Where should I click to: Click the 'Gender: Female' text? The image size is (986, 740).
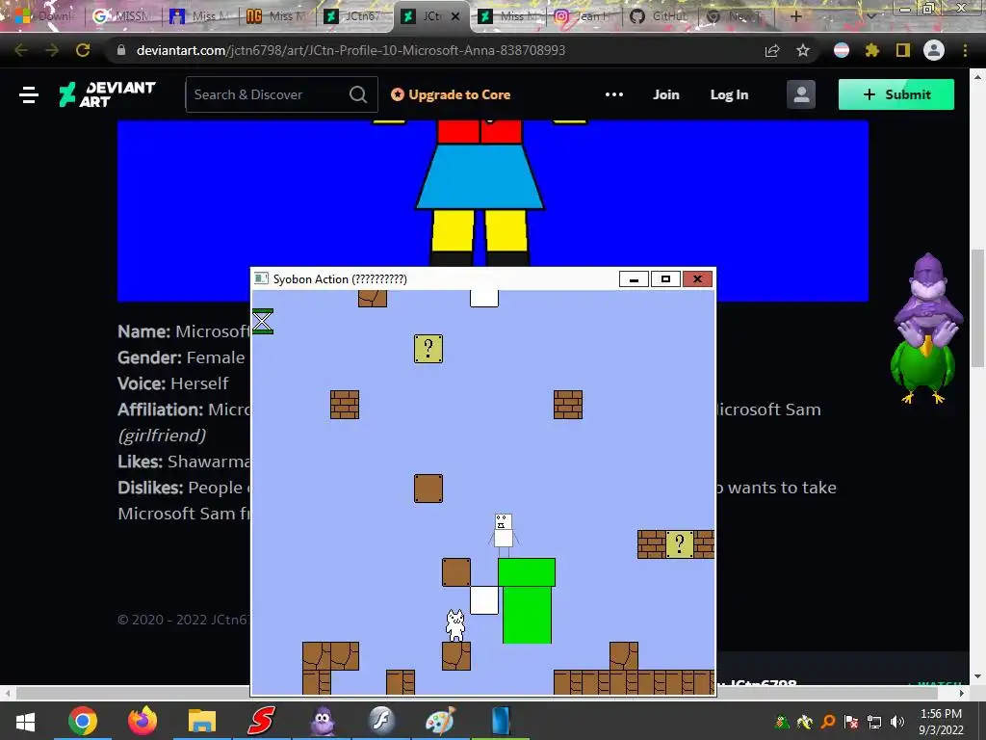[181, 357]
